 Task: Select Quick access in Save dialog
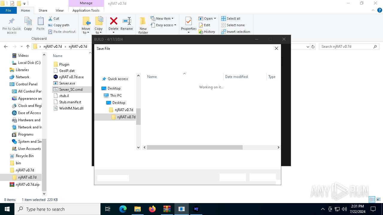[x=118, y=79]
